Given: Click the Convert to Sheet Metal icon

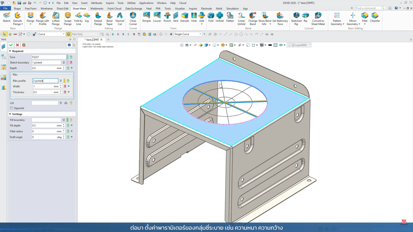Looking at the screenshot, I should [x=318, y=18].
